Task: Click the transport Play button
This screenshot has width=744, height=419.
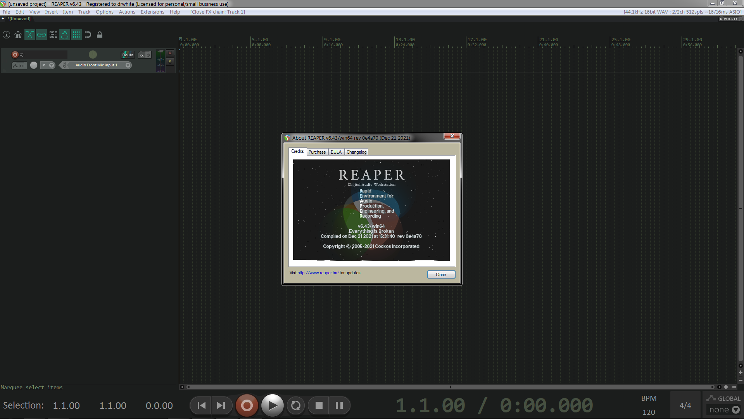Action: point(273,405)
